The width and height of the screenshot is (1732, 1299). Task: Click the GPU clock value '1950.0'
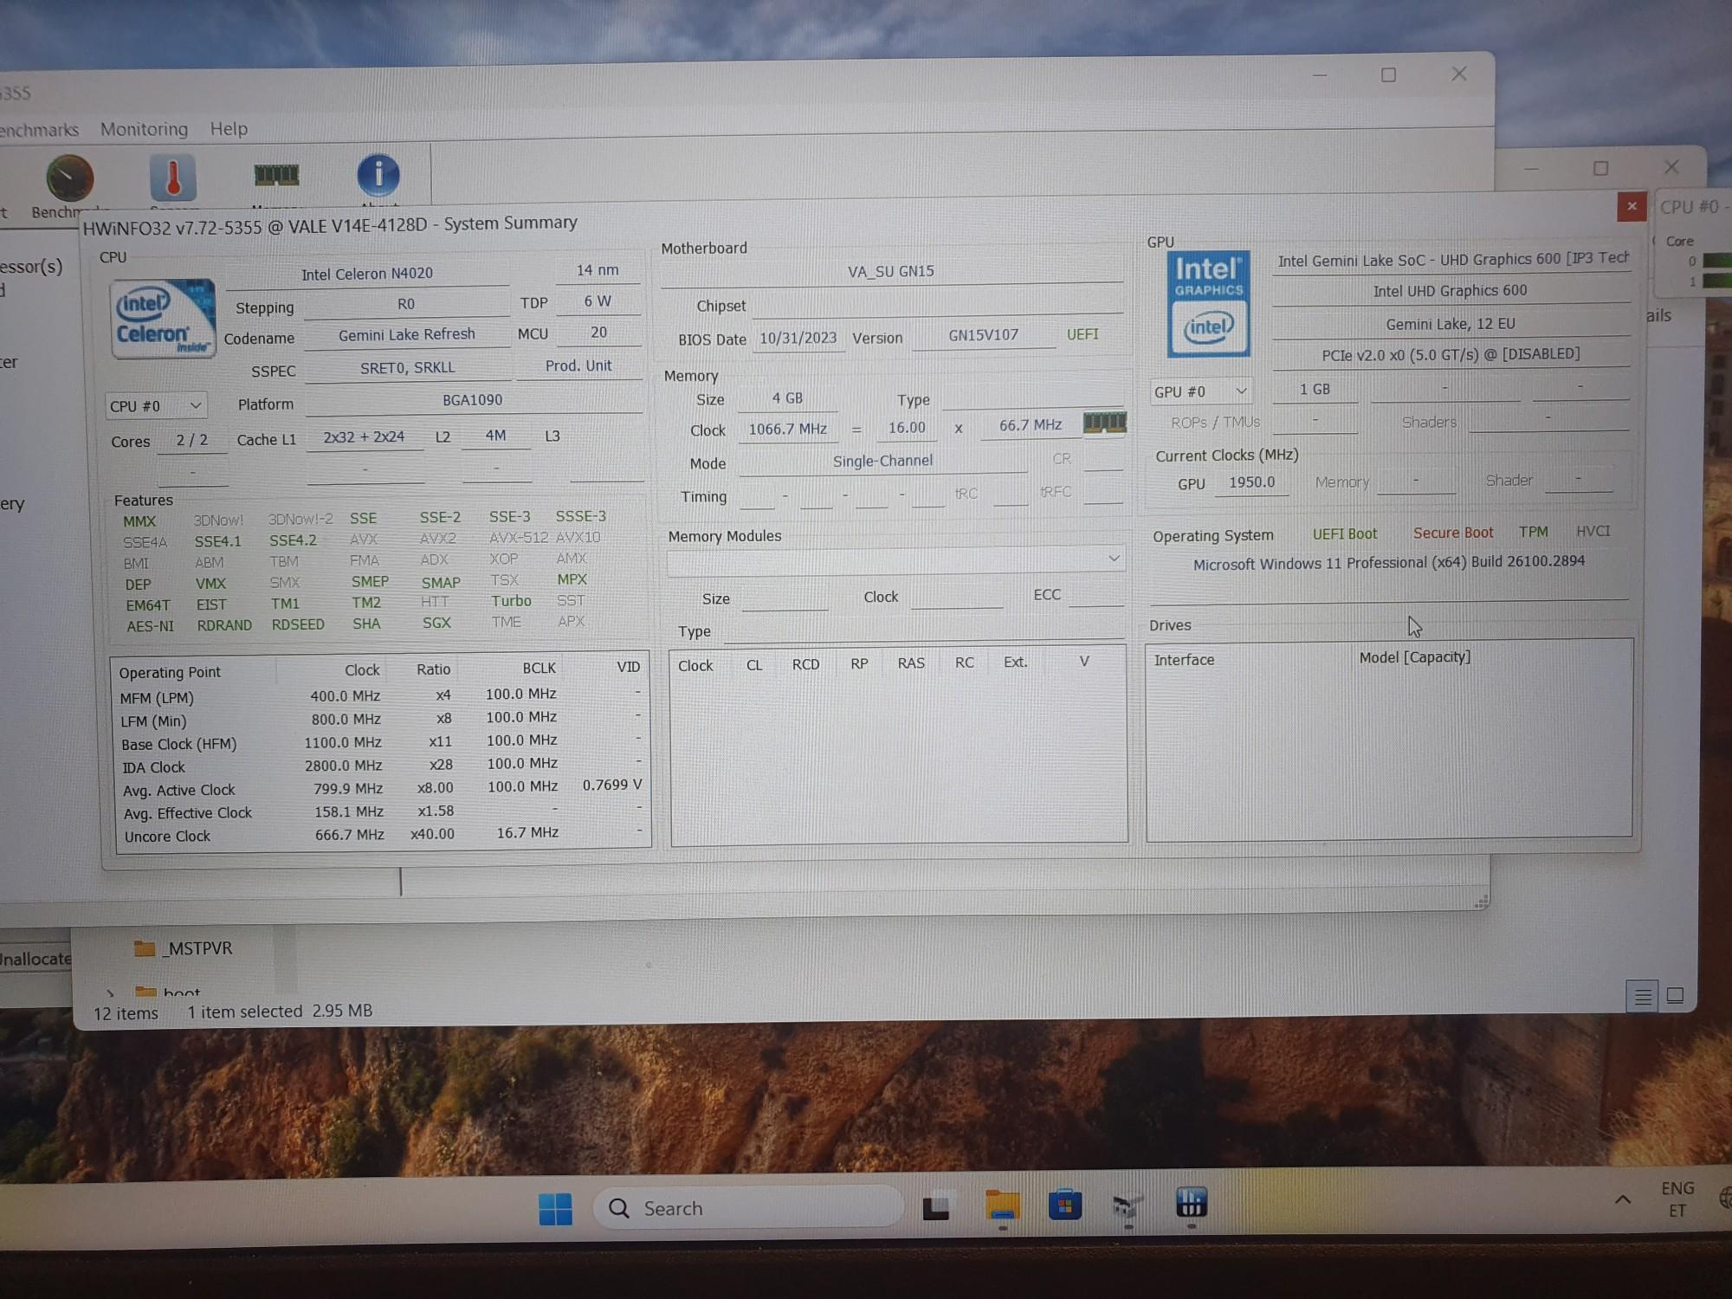pyautogui.click(x=1252, y=482)
